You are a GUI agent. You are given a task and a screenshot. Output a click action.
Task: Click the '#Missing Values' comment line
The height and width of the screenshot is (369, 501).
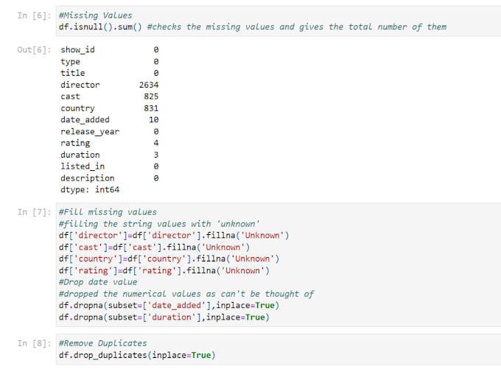coord(96,15)
